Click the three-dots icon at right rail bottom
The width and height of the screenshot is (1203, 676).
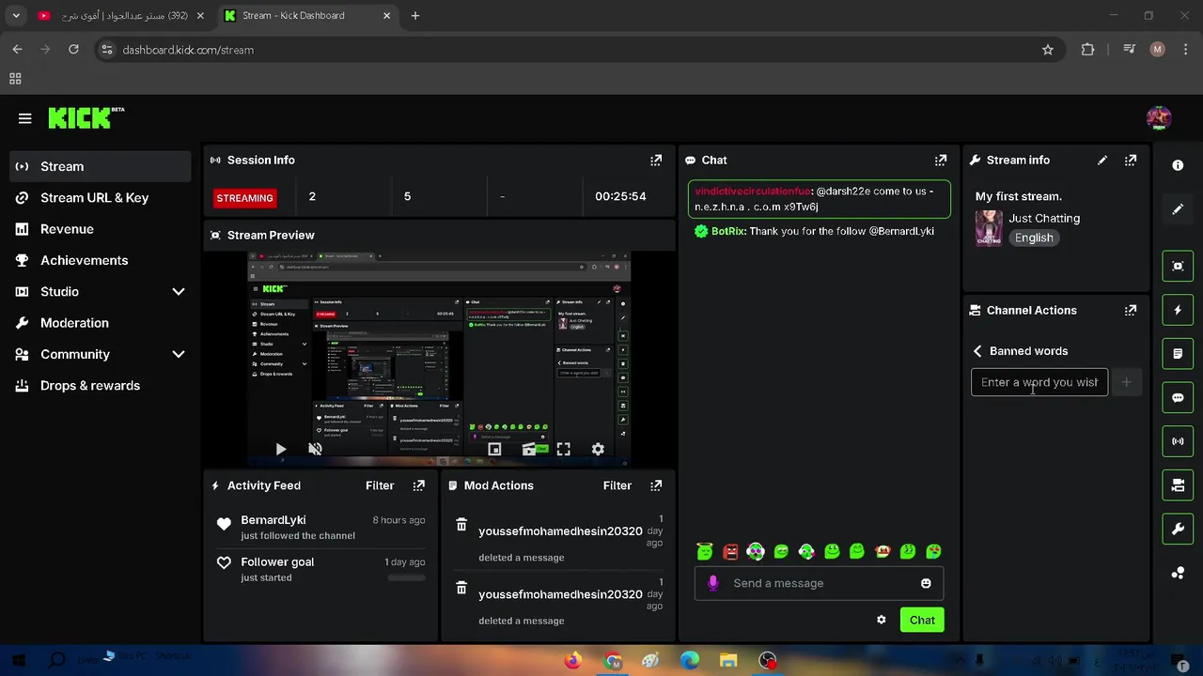click(1178, 573)
